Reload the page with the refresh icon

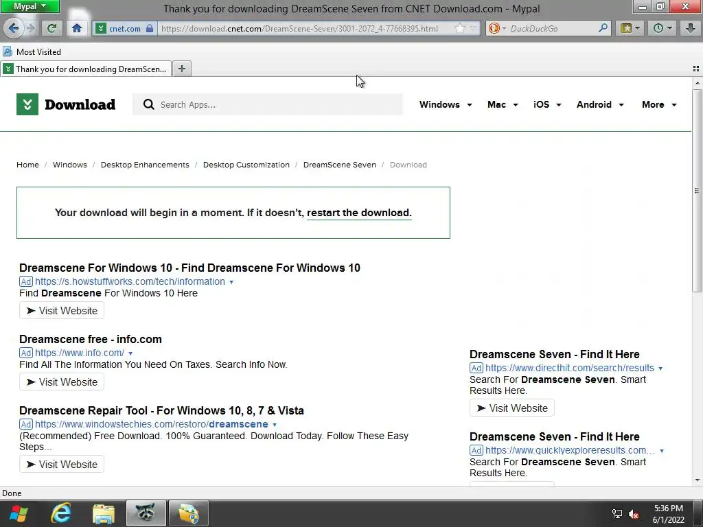[x=52, y=29]
